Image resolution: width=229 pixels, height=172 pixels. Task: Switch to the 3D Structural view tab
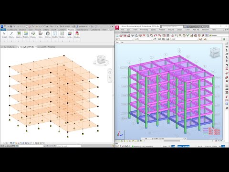point(9,47)
